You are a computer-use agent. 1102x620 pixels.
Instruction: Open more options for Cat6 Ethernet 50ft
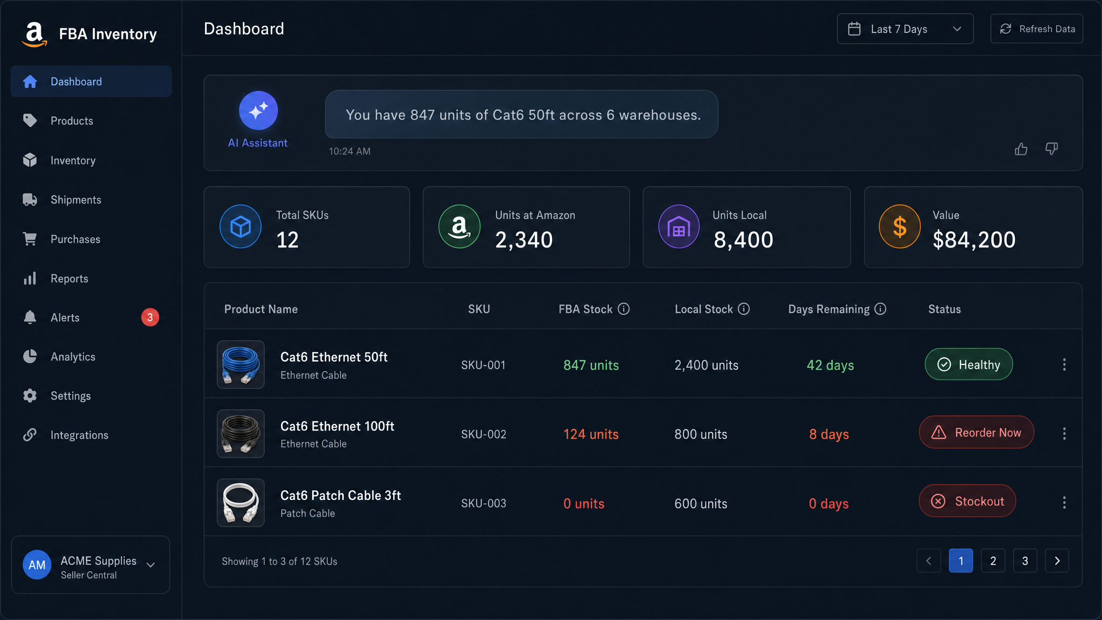[x=1064, y=365]
